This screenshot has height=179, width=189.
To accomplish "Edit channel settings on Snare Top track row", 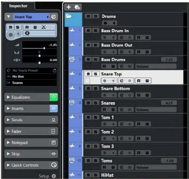I will [x=122, y=80].
